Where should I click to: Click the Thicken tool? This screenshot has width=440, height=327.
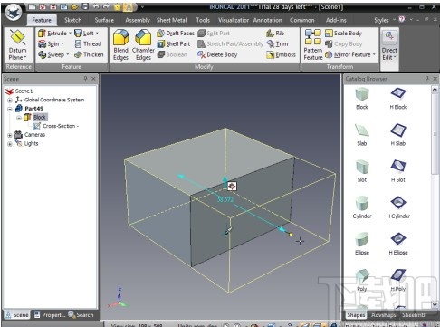click(x=89, y=54)
